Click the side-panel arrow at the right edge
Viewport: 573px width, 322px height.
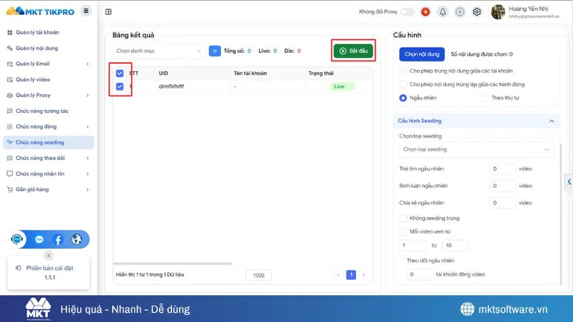pos(569,181)
